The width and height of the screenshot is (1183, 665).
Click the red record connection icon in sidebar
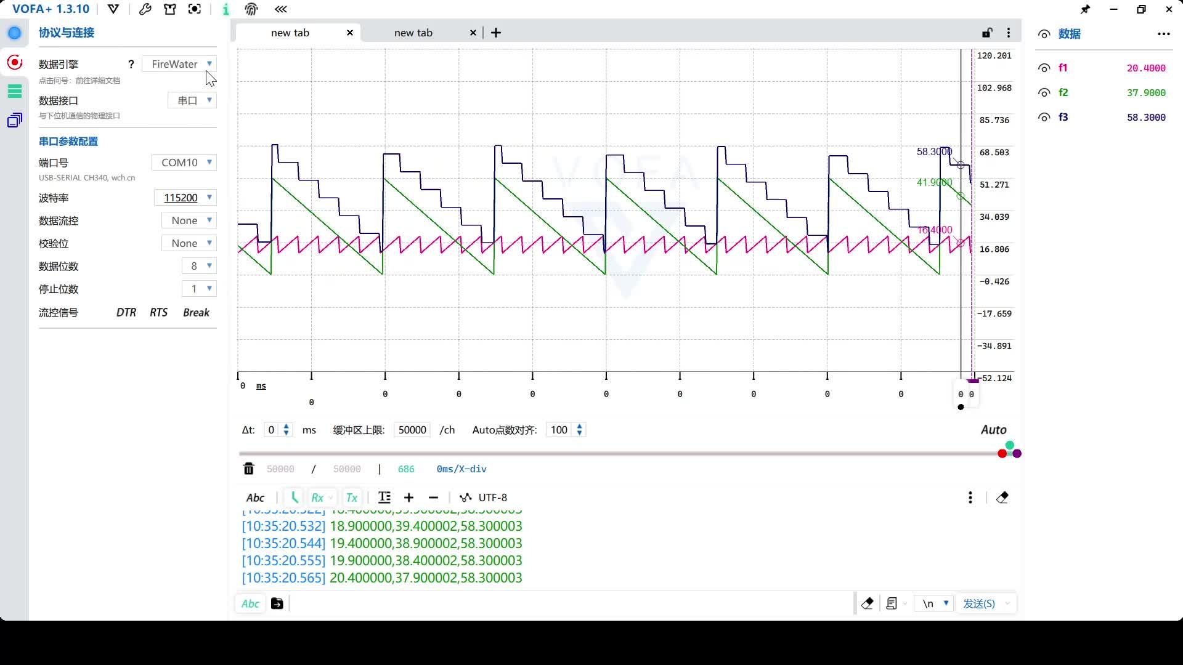click(x=15, y=62)
